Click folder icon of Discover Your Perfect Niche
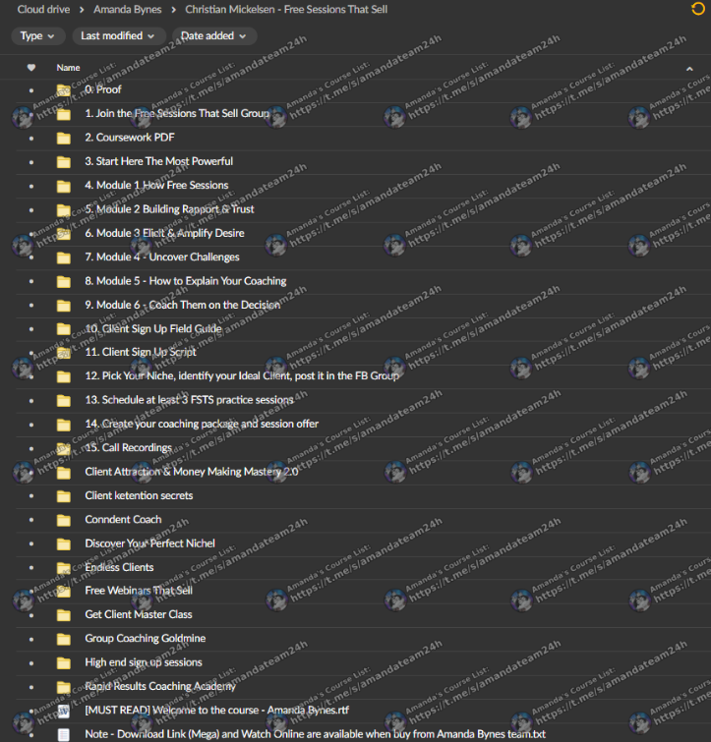Screen dimensions: 711x742 pos(64,544)
